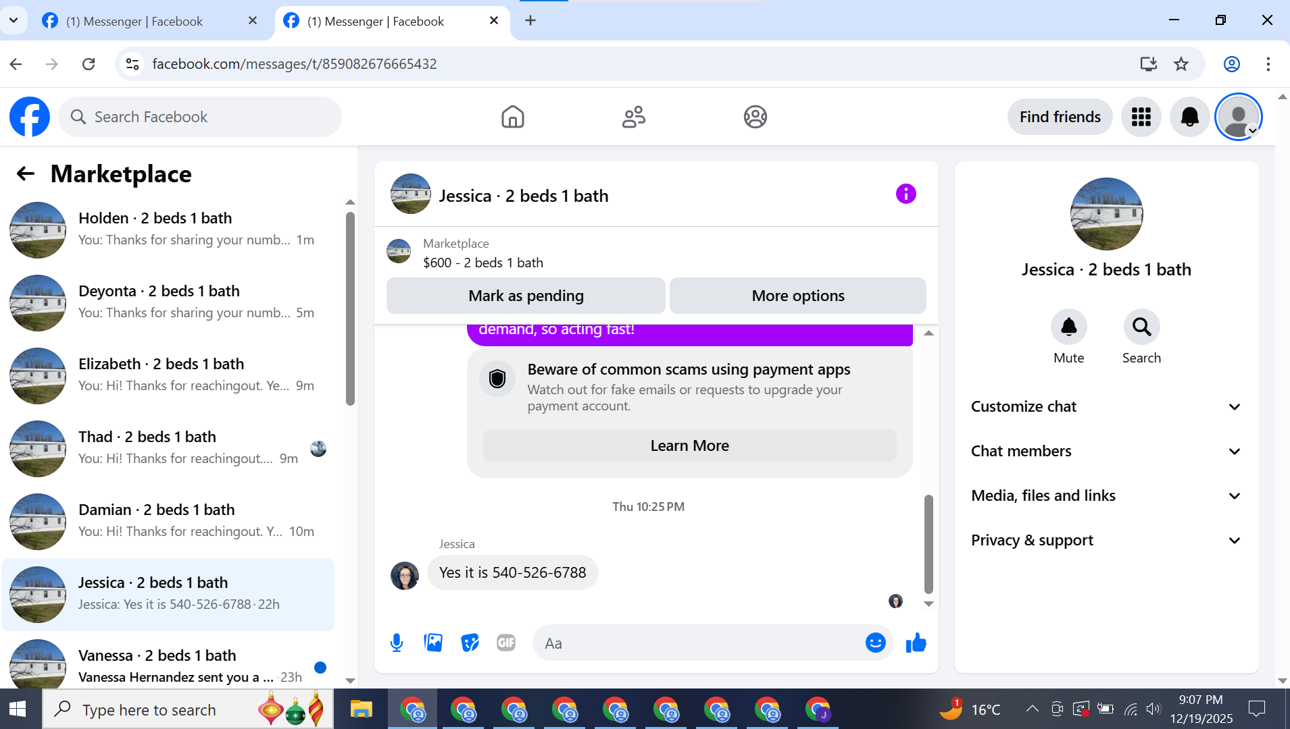Attach a photo or file
The image size is (1290, 729).
[x=433, y=643]
